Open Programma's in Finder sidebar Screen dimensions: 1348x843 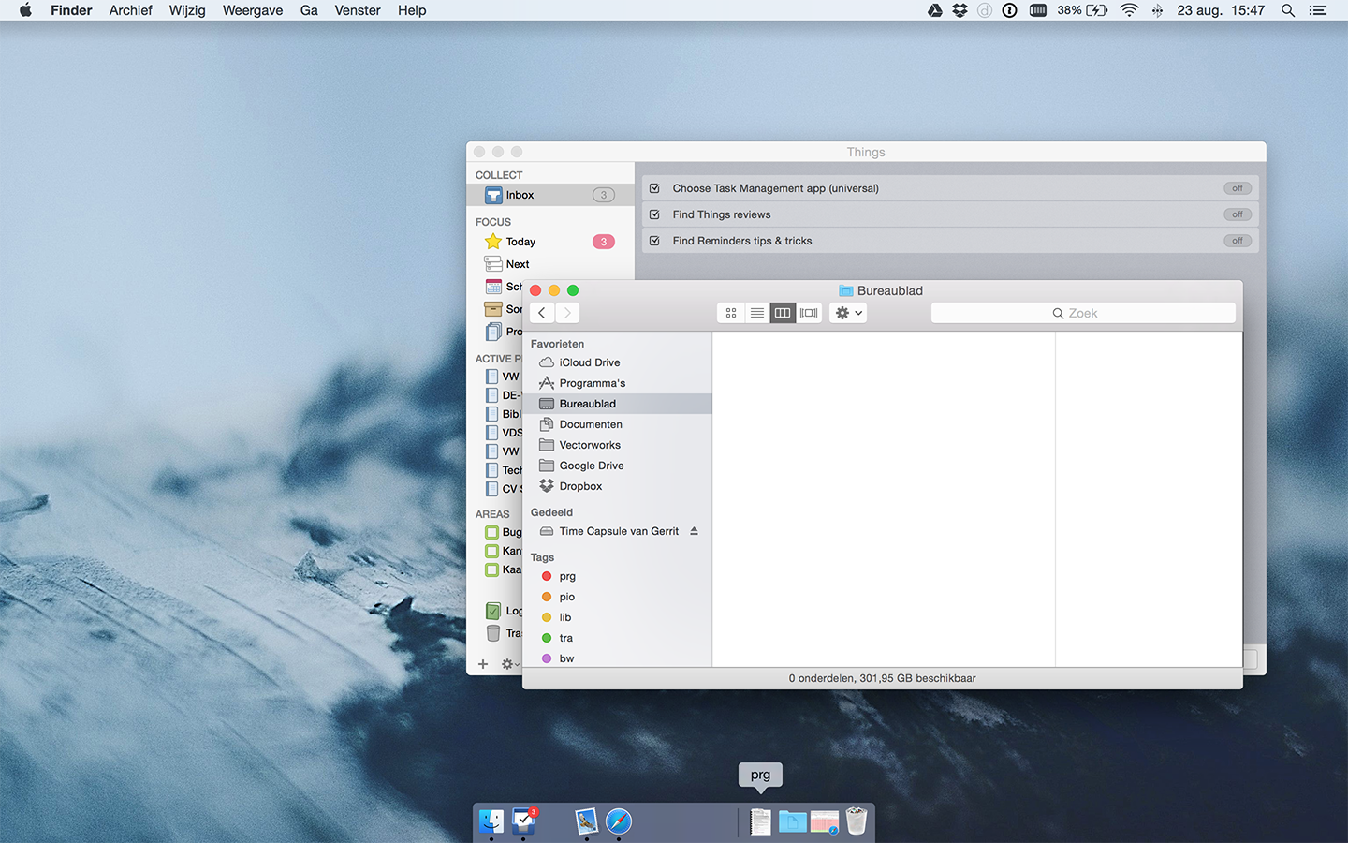618,383
